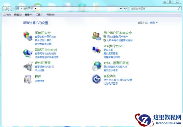This screenshot has width=183, height=127.
Task: Click 查找并解决问题 link
Action: 43,44
